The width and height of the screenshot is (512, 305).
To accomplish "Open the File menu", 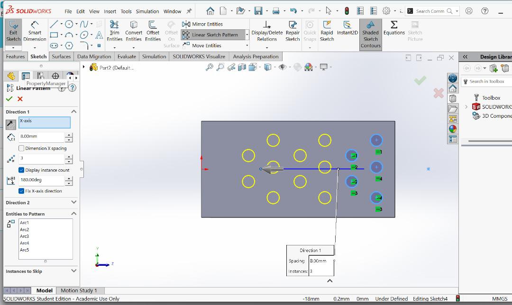I will coord(68,11).
